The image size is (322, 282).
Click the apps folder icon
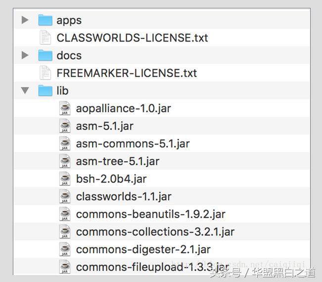pos(45,20)
